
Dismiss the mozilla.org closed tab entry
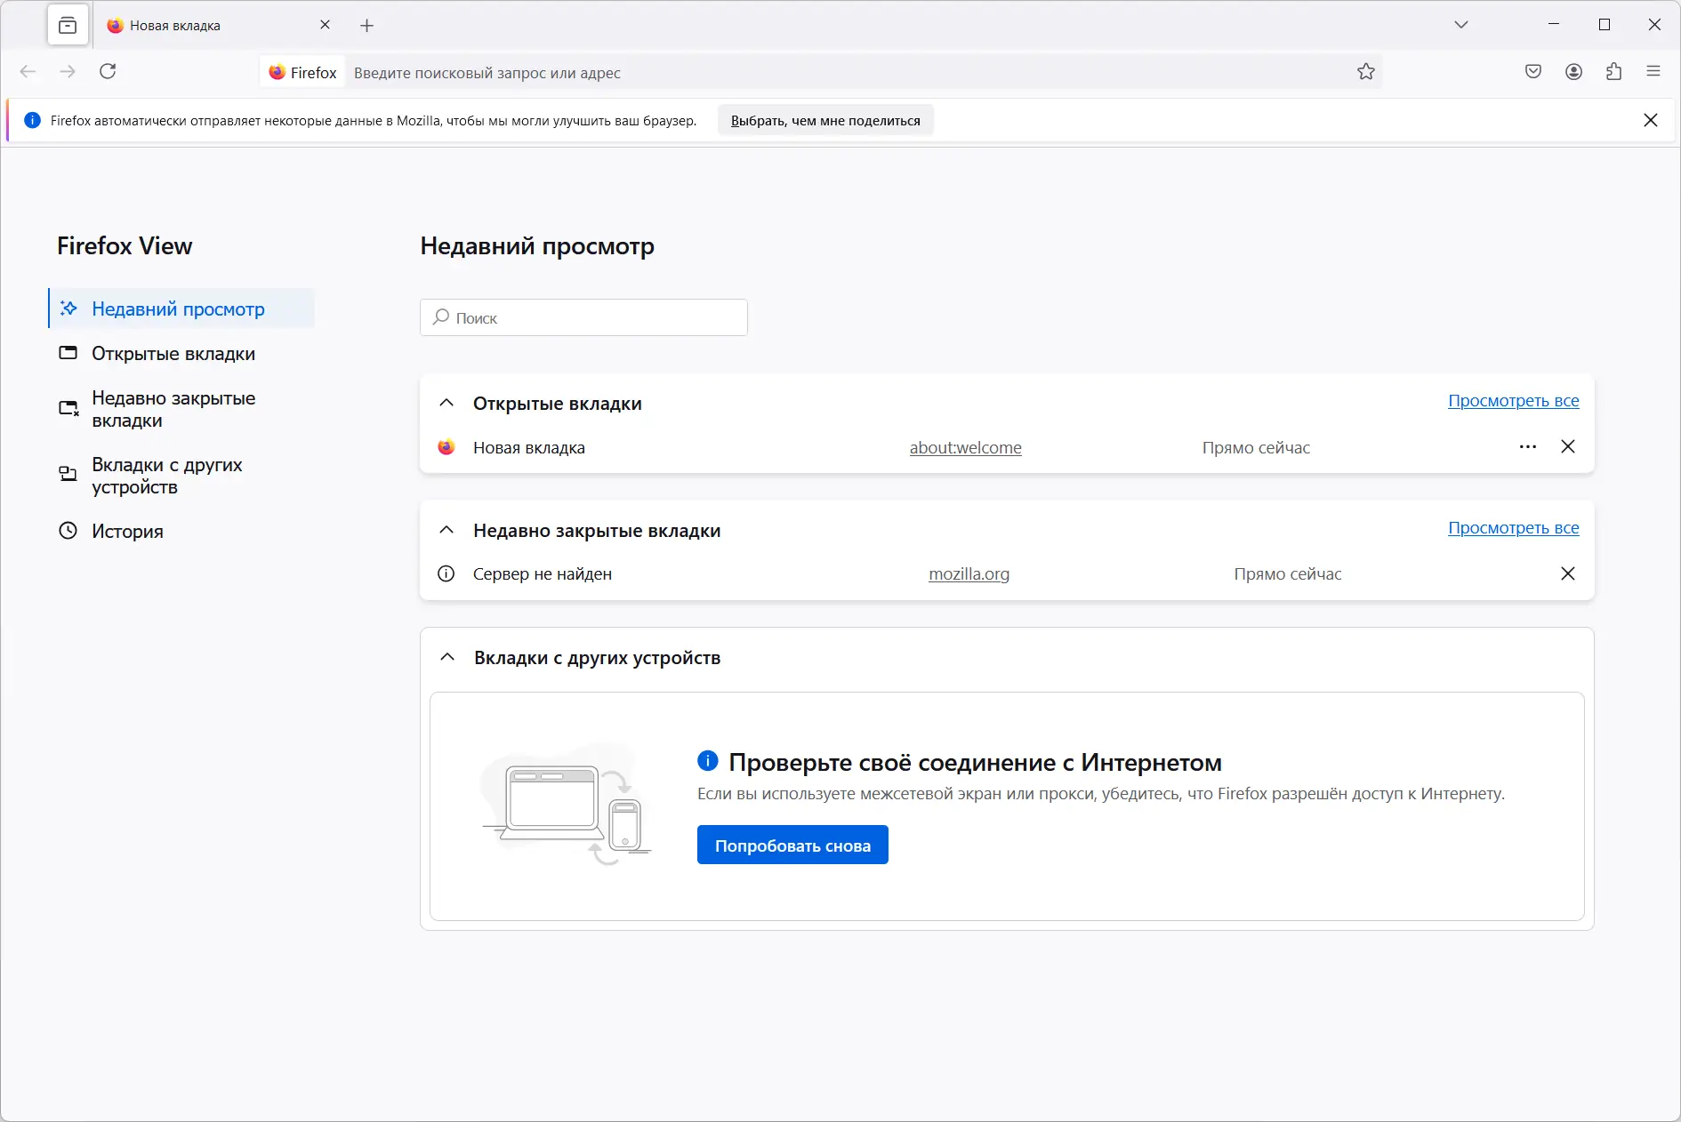click(x=1568, y=574)
